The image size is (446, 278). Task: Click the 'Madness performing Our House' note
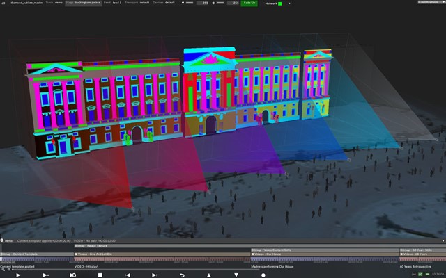[272, 267]
